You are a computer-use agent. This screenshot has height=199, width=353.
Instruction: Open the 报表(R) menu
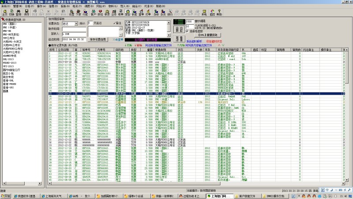pyautogui.click(x=65, y=6)
